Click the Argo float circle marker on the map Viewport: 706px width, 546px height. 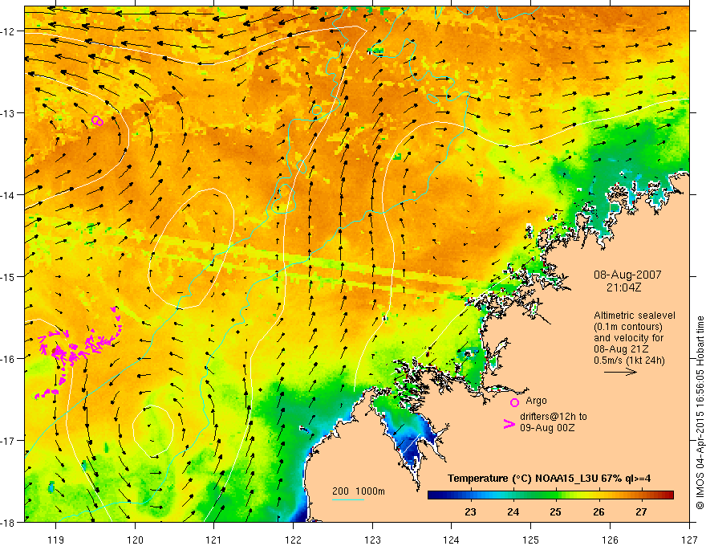pos(97,120)
